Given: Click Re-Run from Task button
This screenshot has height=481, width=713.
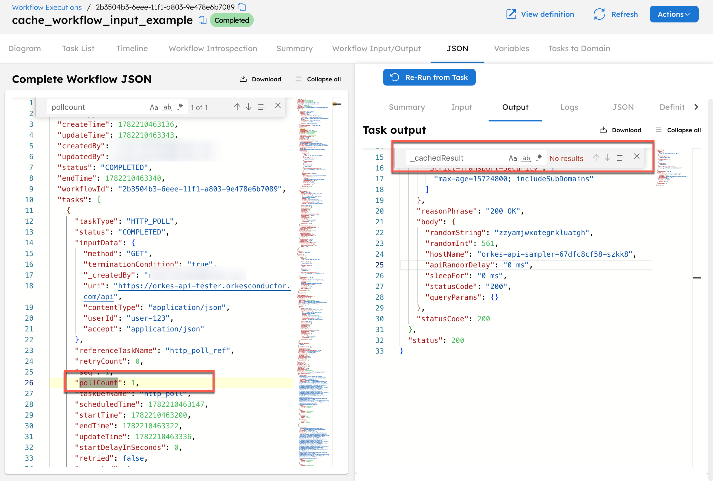Looking at the screenshot, I should click(x=429, y=77).
